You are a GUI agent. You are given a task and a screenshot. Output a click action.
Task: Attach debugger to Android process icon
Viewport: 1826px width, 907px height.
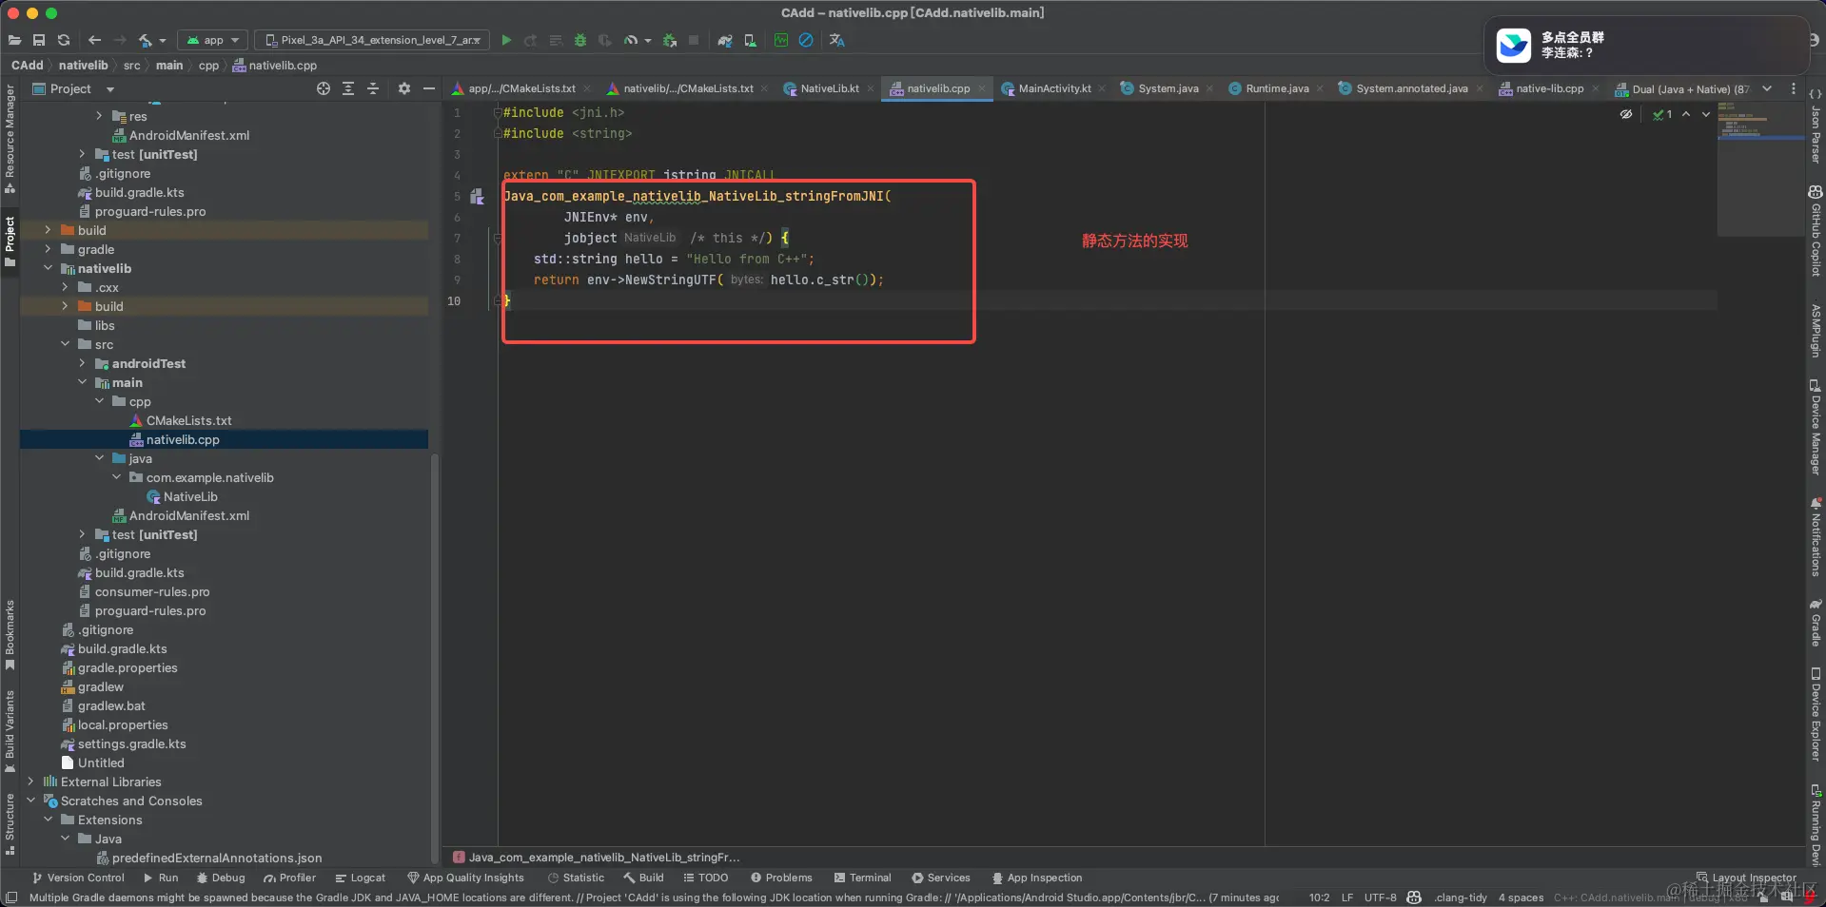(x=670, y=40)
